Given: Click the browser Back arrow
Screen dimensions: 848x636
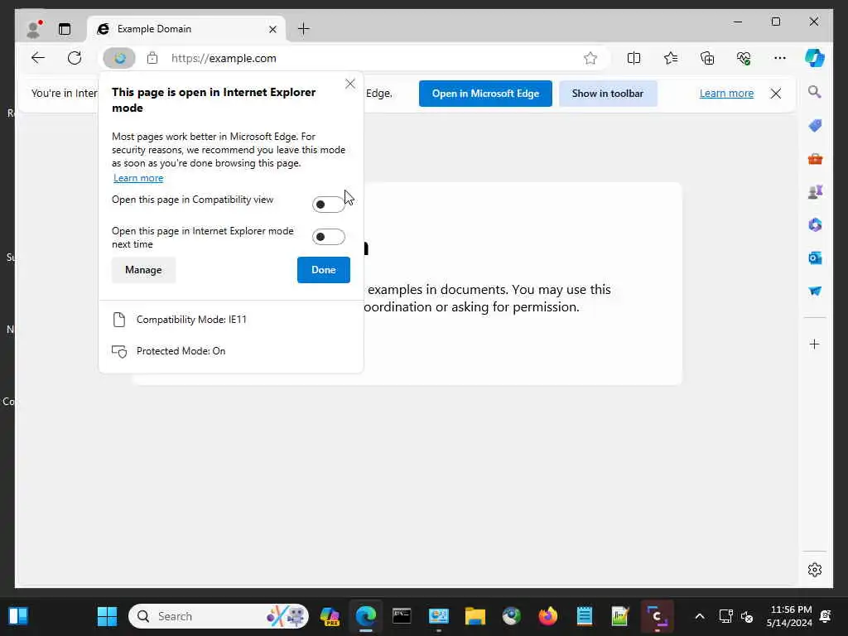Looking at the screenshot, I should [x=38, y=58].
